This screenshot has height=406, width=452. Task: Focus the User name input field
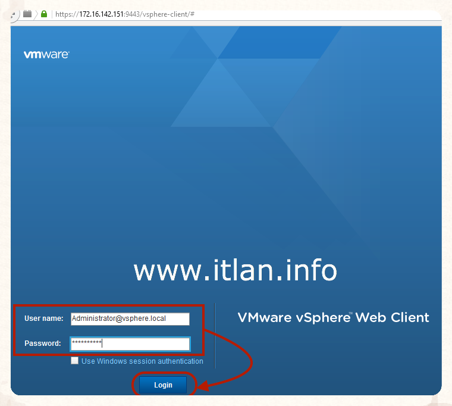130,319
